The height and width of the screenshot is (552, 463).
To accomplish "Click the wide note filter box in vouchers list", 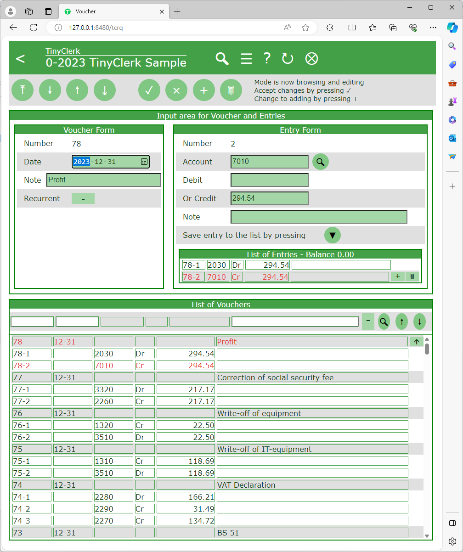I will click(295, 321).
